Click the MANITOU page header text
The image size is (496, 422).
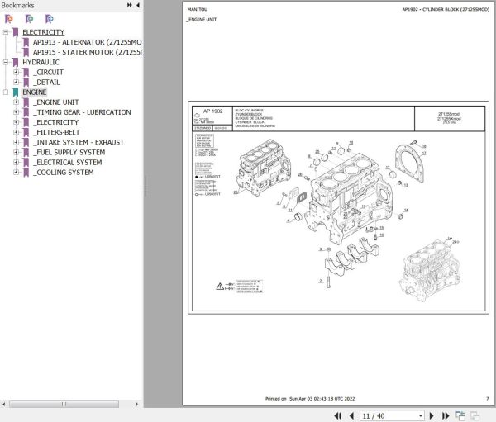pos(198,9)
